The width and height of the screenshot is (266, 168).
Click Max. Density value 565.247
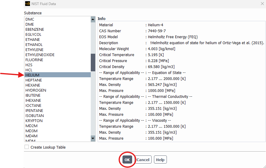coord(162,85)
